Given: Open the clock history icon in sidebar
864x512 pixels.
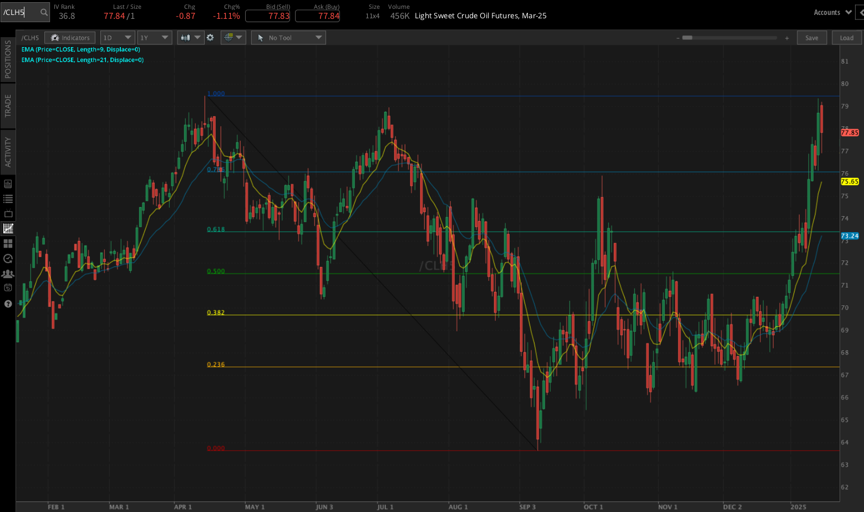Looking at the screenshot, I should click(x=8, y=258).
